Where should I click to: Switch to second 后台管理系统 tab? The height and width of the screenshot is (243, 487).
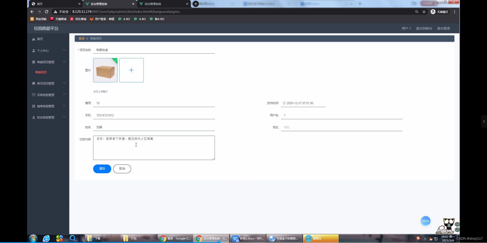[164, 4]
